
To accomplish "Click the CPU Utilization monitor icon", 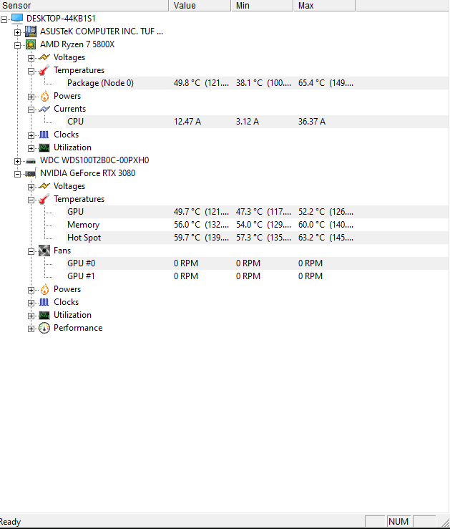I will (44, 147).
